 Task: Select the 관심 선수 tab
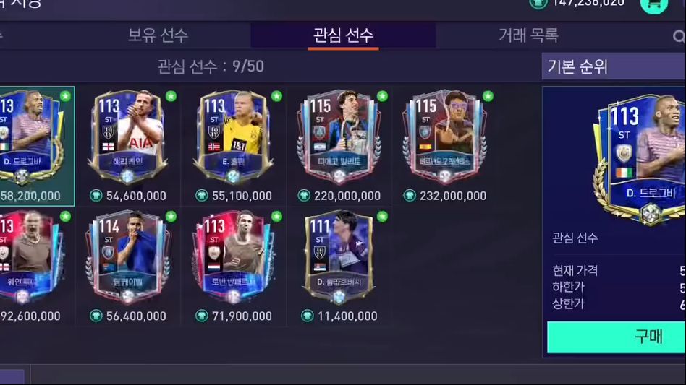344,35
